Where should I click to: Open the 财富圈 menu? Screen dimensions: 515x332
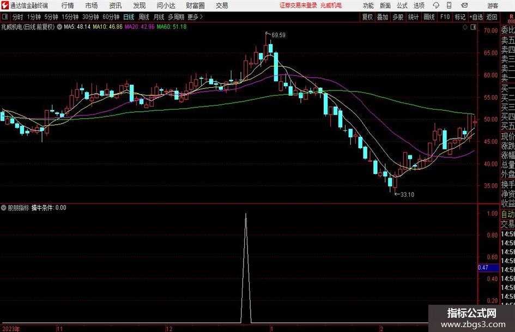[x=195, y=5]
